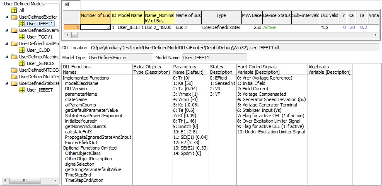Viewport: 382px width, 186px height.
Task: Click the UserDefinedMTDCConverter folder icon
Action: tap(15, 70)
